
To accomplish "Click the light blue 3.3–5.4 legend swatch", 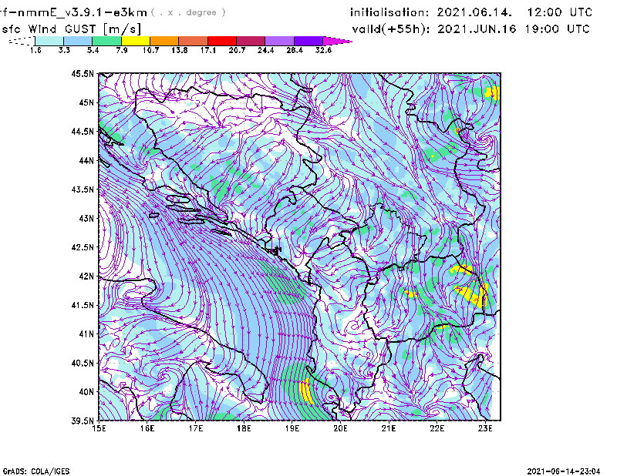I will tap(78, 41).
